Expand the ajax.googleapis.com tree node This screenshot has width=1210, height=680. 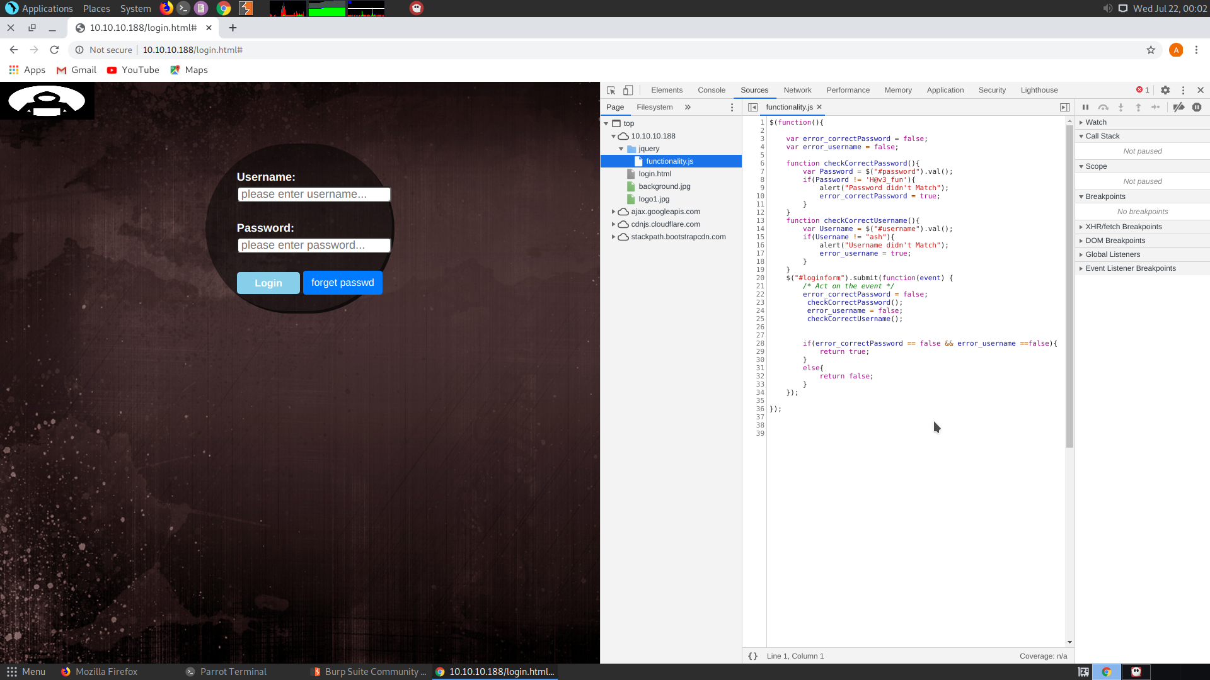pos(613,212)
